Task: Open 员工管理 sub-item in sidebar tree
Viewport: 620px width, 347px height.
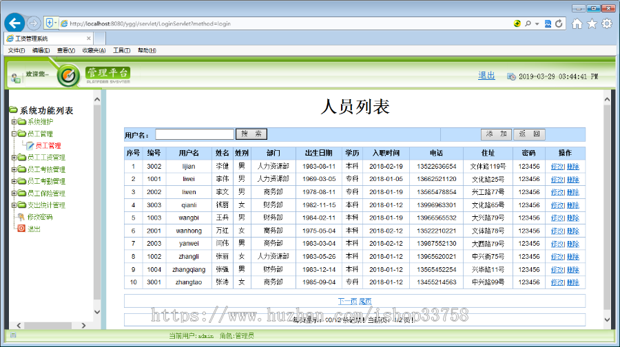Action: coord(48,146)
